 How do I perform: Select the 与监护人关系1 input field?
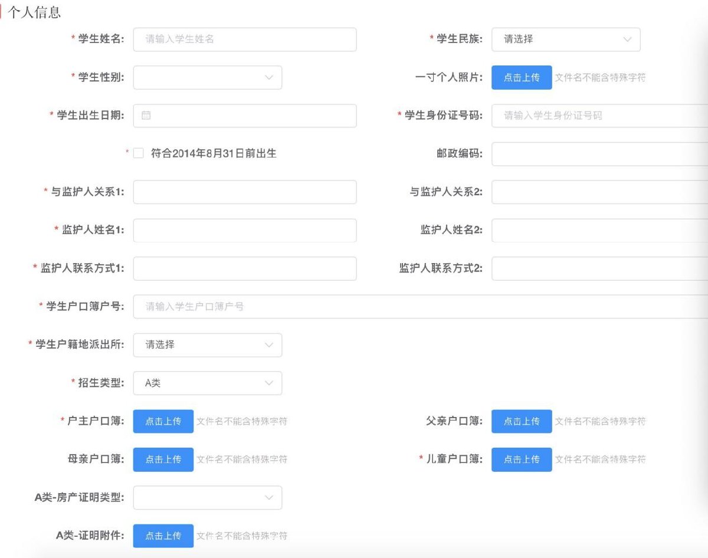click(x=245, y=192)
